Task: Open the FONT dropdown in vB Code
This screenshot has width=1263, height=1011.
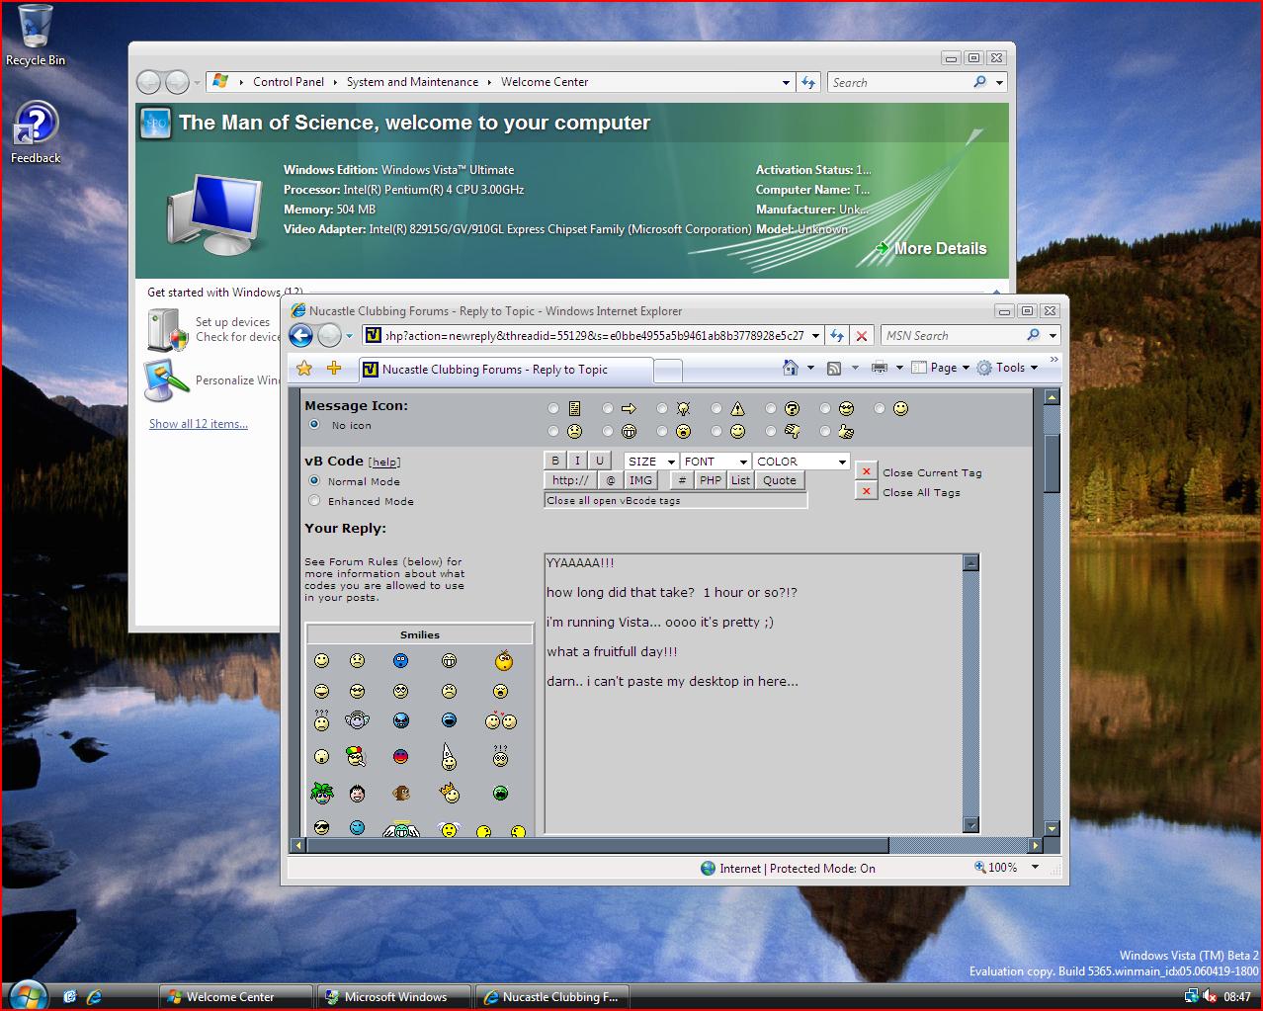Action: pyautogui.click(x=716, y=462)
